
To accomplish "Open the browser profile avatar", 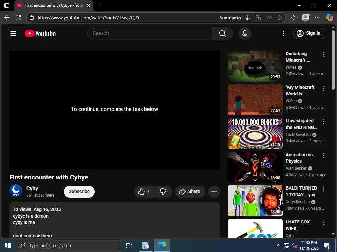I will 305,18.
